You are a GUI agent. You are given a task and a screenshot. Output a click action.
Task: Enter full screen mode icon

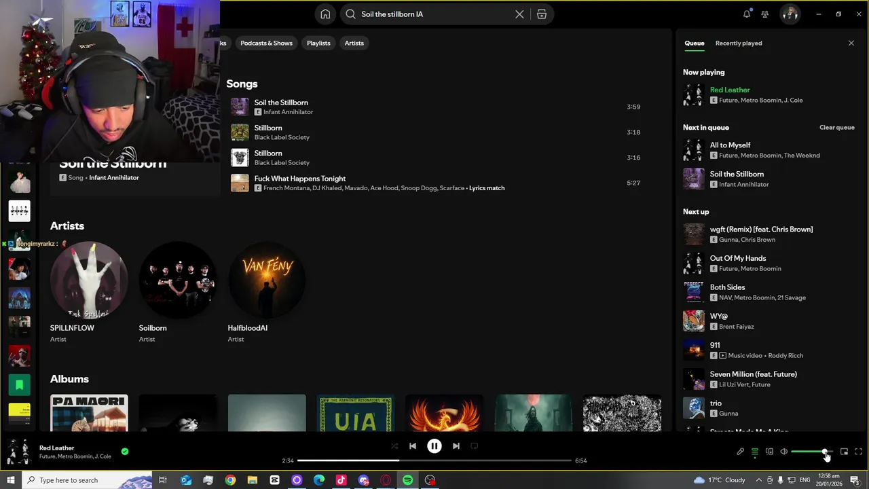(859, 452)
